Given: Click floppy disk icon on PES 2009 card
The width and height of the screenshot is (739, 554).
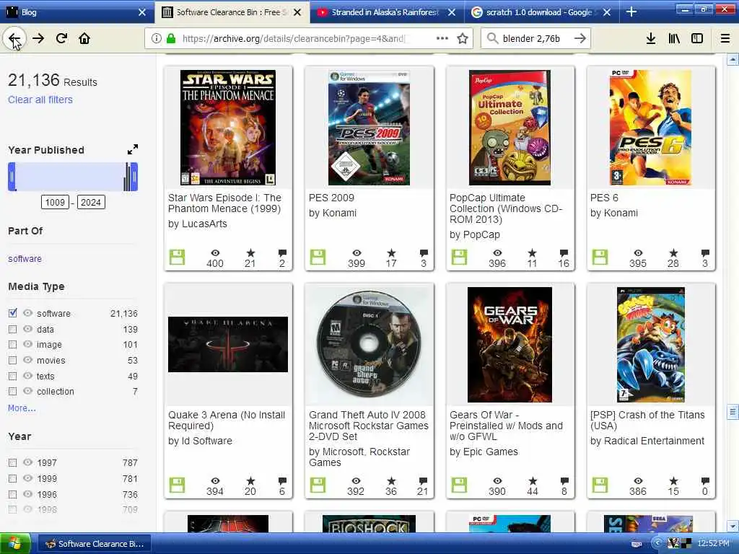Looking at the screenshot, I should pos(318,258).
